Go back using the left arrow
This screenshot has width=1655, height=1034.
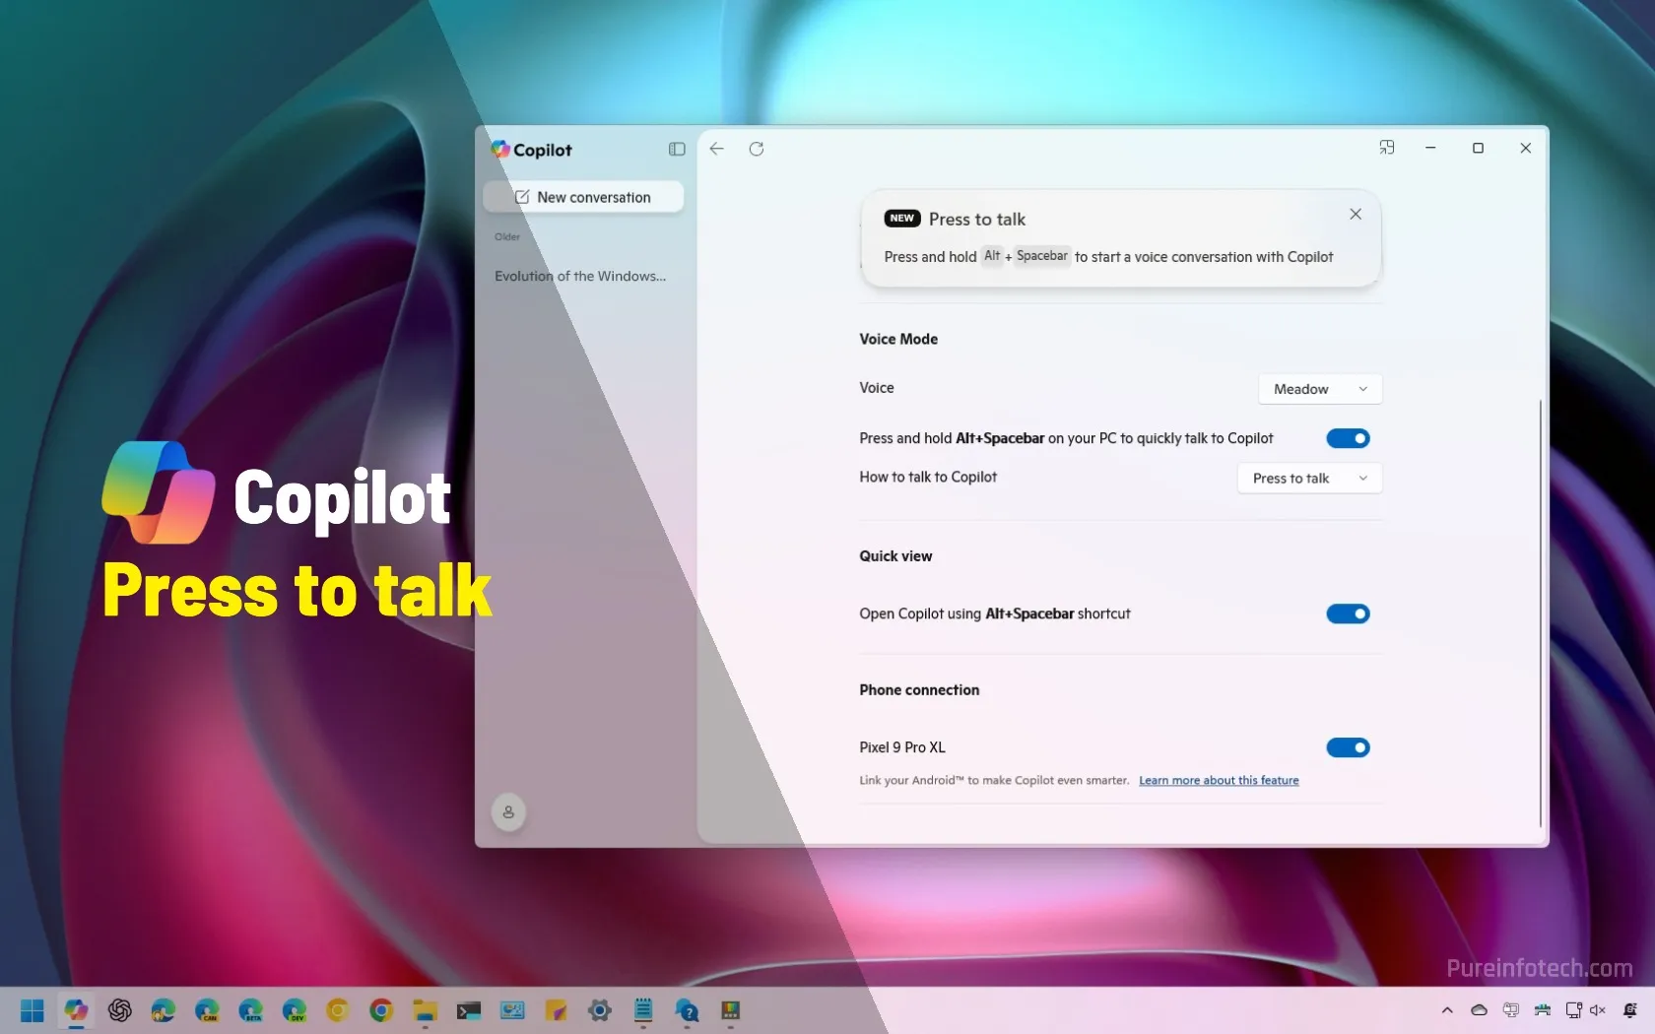[717, 149]
